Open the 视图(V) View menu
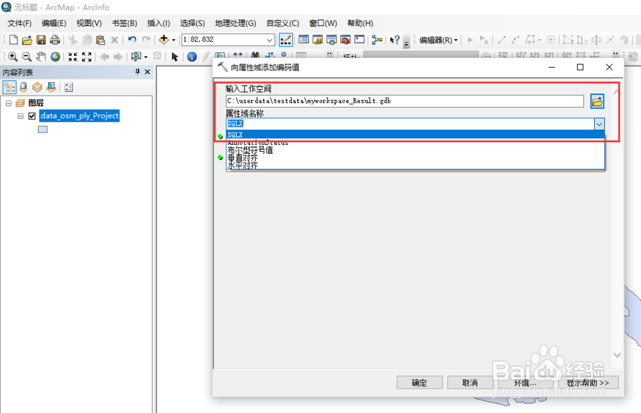The width and height of the screenshot is (641, 413). click(88, 23)
